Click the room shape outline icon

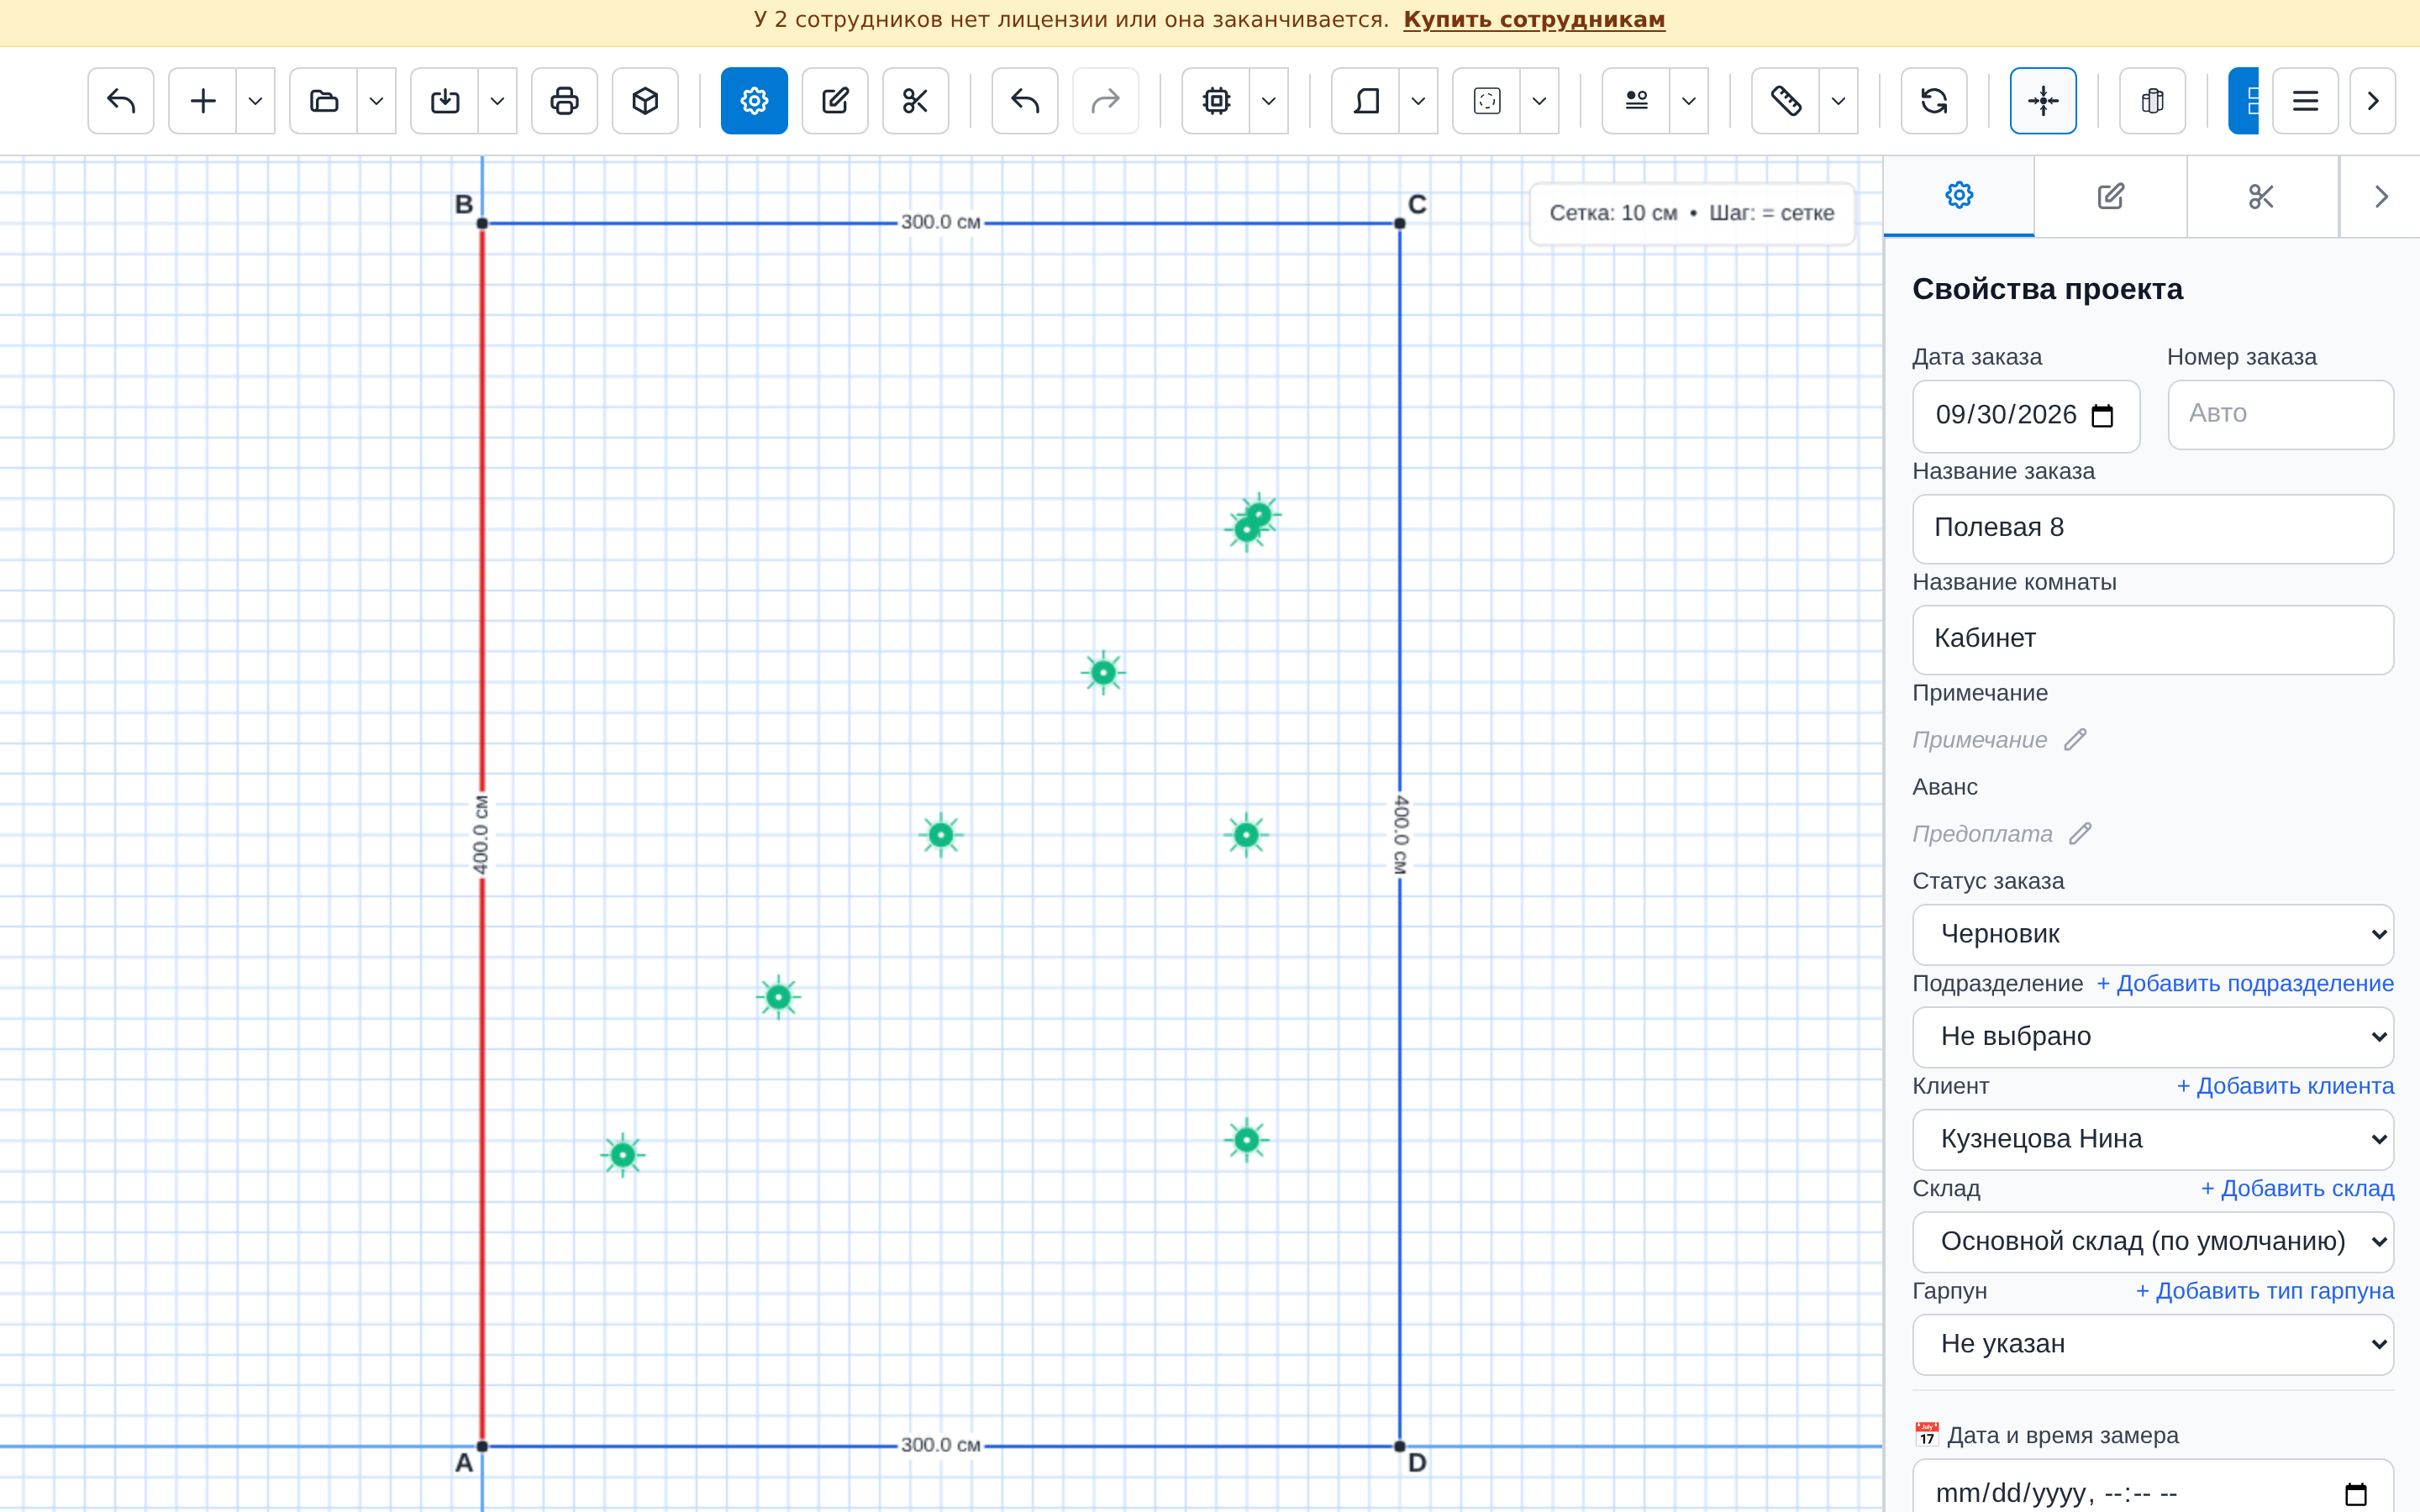pos(1366,101)
